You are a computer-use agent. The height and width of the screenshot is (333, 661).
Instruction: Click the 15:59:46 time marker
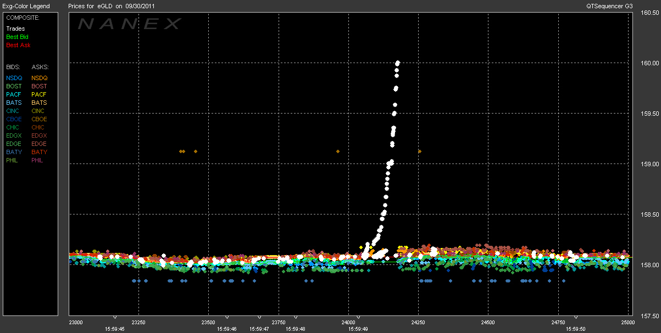[227, 329]
